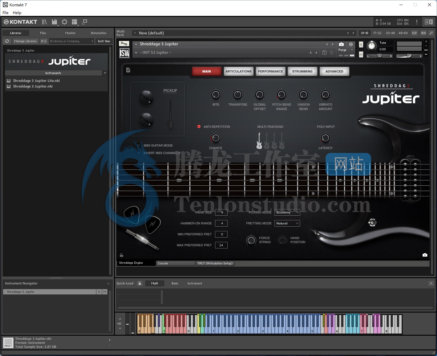Mute Shreddage 3 Jupiter in navigator
The width and height of the screenshot is (437, 356).
coord(105,292)
